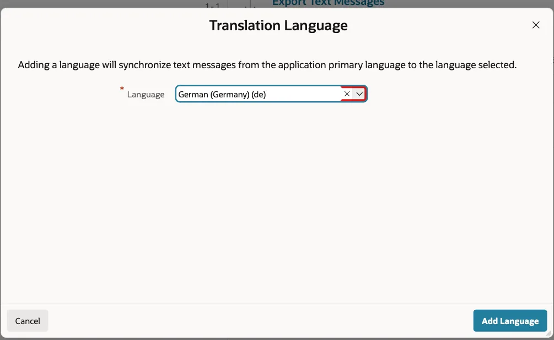Open Export Text Messages link behind dialog
554x340 pixels.
pyautogui.click(x=328, y=3)
